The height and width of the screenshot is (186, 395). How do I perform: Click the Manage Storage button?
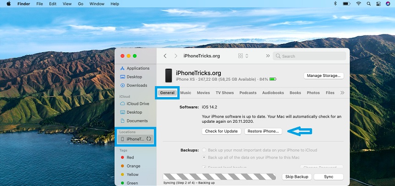coord(324,76)
